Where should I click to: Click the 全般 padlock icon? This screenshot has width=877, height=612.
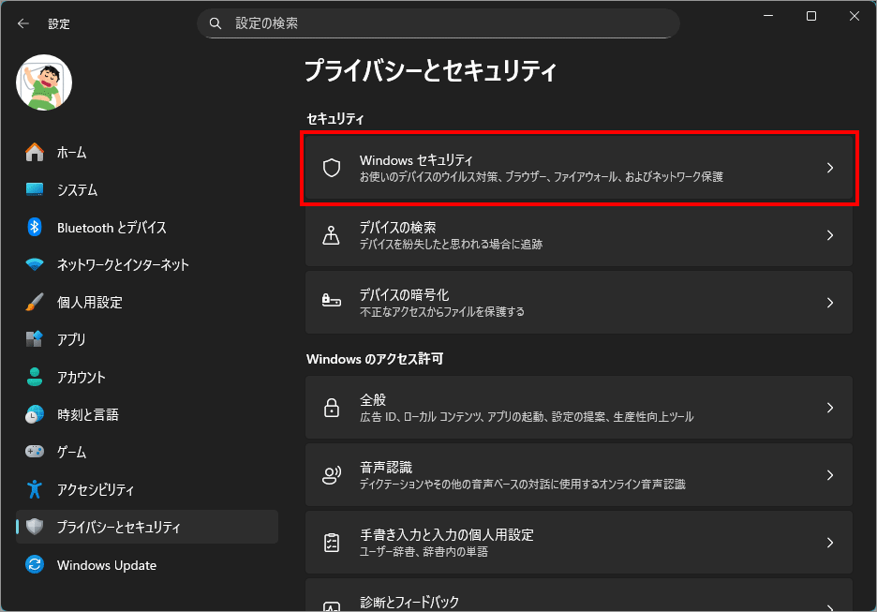pos(331,408)
